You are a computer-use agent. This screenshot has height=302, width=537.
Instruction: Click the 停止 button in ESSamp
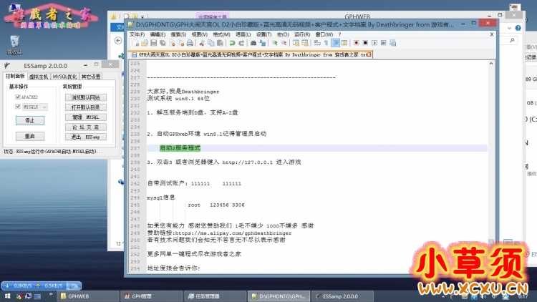[30, 120]
